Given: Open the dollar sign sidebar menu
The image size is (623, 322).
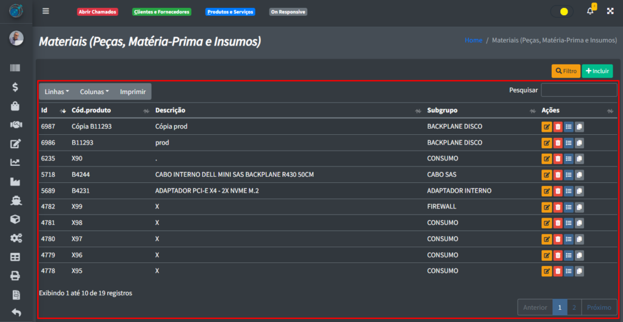Looking at the screenshot, I should pos(16,87).
